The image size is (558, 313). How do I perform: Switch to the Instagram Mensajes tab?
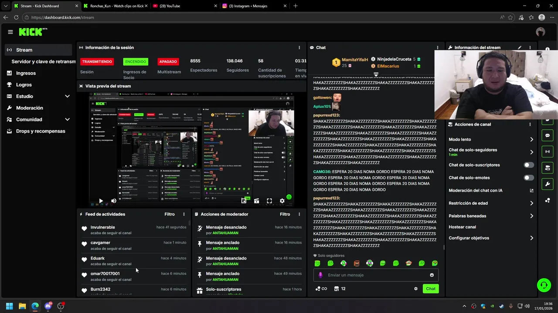254,6
